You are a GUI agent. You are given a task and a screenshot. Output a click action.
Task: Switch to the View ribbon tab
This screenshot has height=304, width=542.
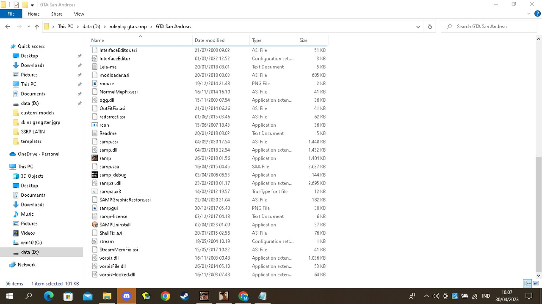pos(79,14)
